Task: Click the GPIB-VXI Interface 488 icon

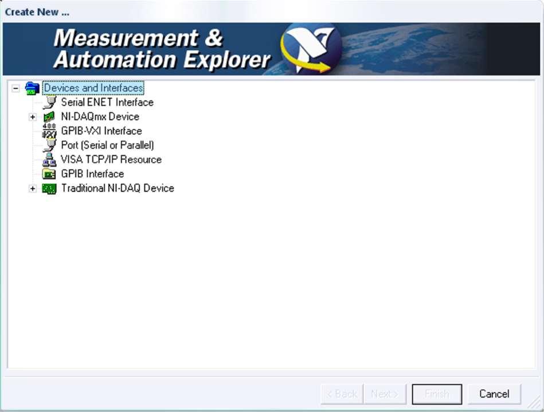Action: point(49,131)
